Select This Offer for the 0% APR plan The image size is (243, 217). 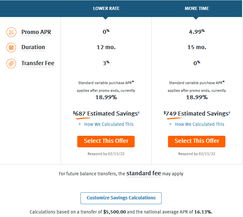coord(106,141)
